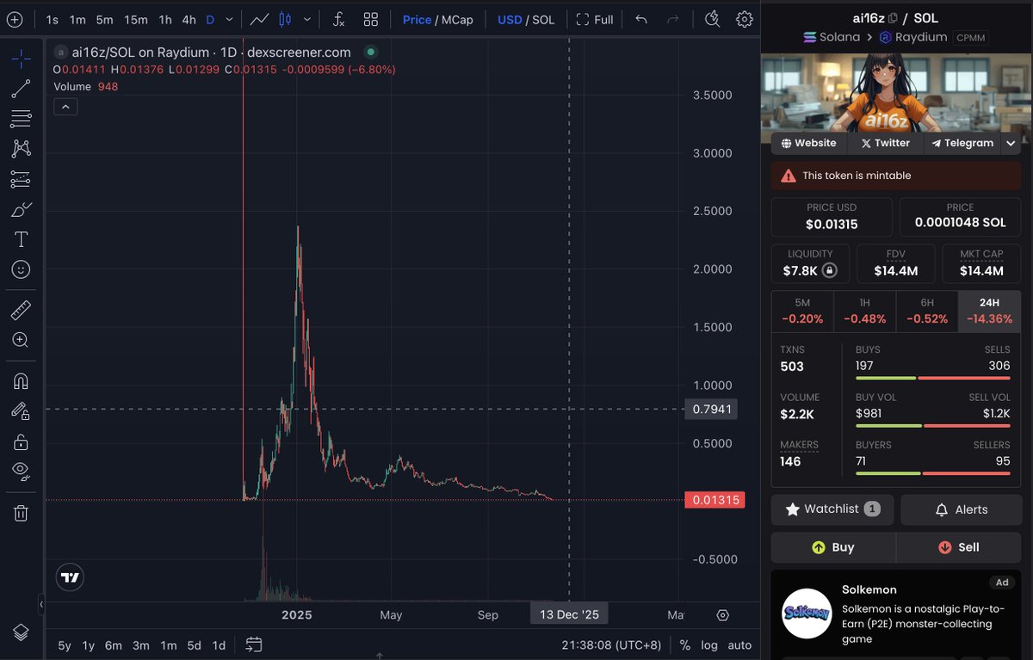Show the 5M price change tab

tap(801, 311)
